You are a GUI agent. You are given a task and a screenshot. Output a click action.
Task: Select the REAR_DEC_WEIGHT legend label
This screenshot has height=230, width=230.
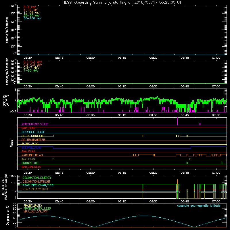click(x=35, y=189)
